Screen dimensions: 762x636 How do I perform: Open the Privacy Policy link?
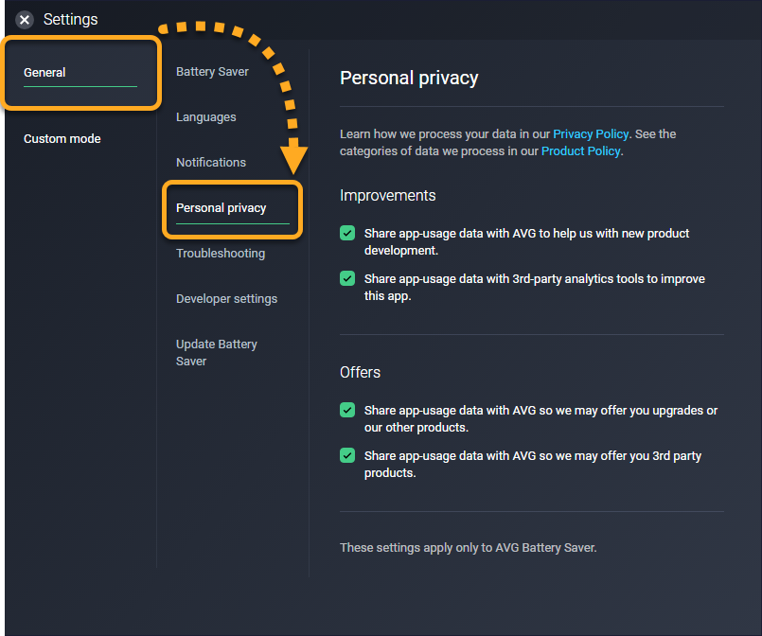coord(592,134)
